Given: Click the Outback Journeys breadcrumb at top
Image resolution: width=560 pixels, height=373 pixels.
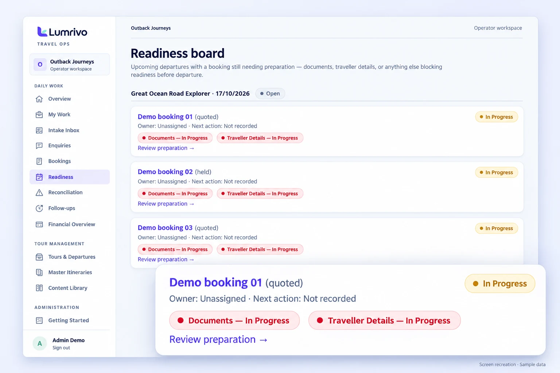Looking at the screenshot, I should click(151, 28).
